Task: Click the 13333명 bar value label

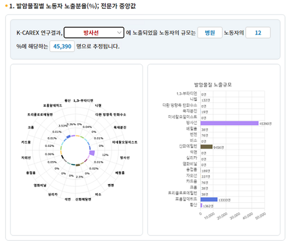Action: click(224, 200)
